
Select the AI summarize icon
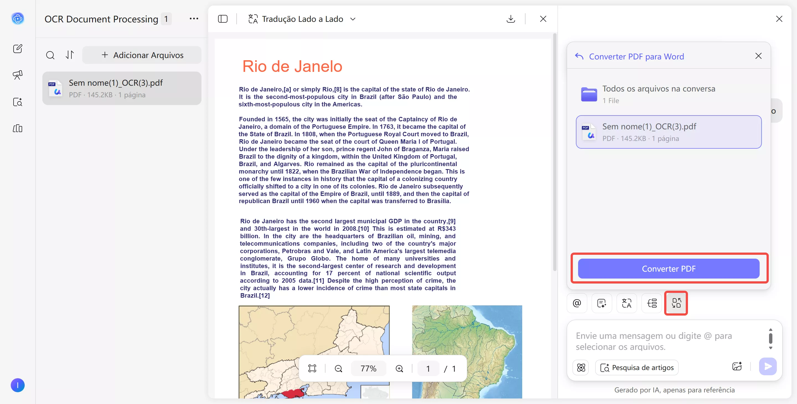(601, 303)
